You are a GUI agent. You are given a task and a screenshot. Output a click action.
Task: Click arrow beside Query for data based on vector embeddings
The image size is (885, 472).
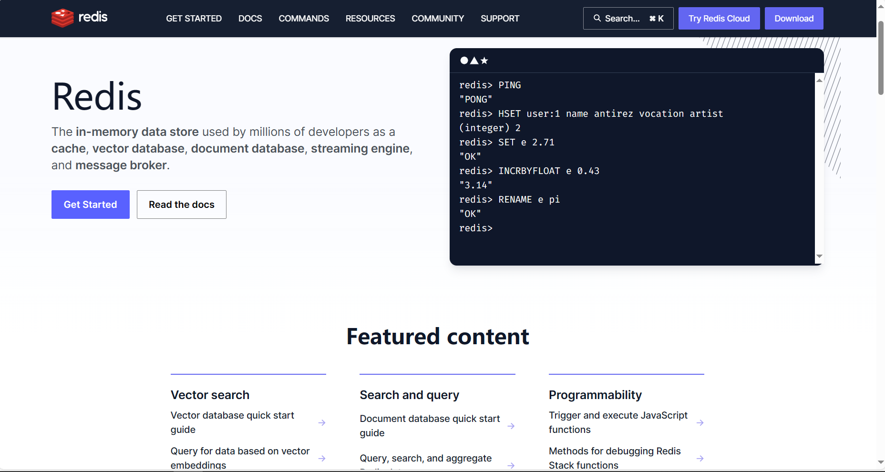[322, 459]
